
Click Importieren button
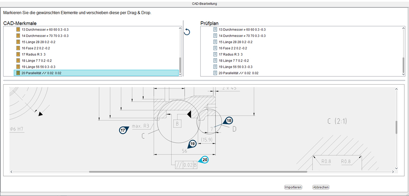pos(293,187)
